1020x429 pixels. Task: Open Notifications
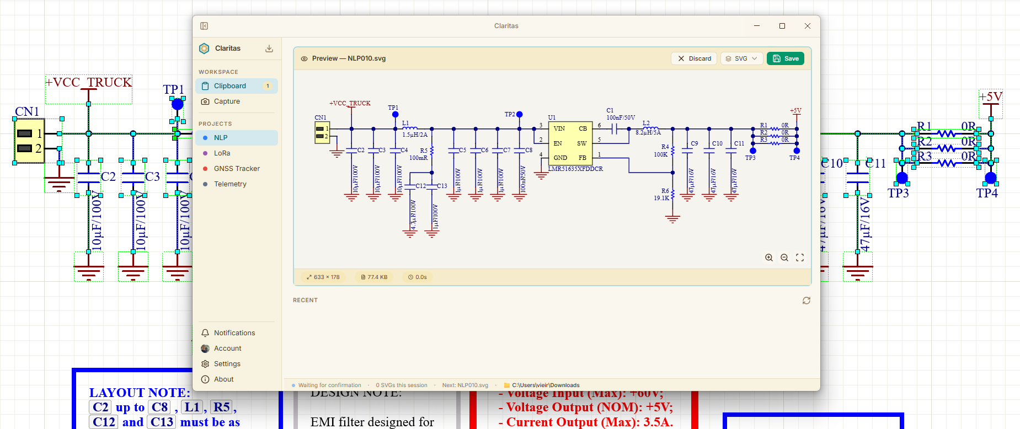pyautogui.click(x=237, y=333)
